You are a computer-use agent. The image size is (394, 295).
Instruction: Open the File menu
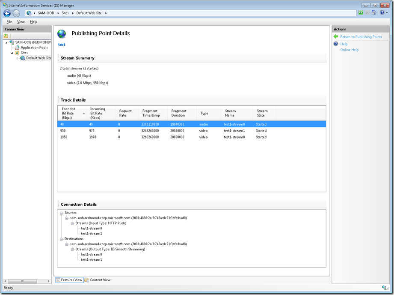point(9,22)
